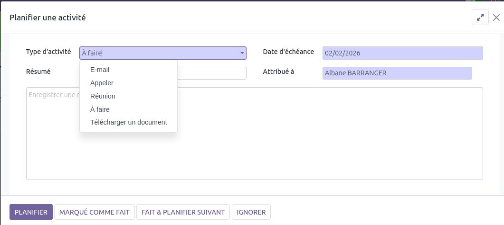Dismiss with the IGNORER button
The height and width of the screenshot is (225, 504).
coord(251,212)
